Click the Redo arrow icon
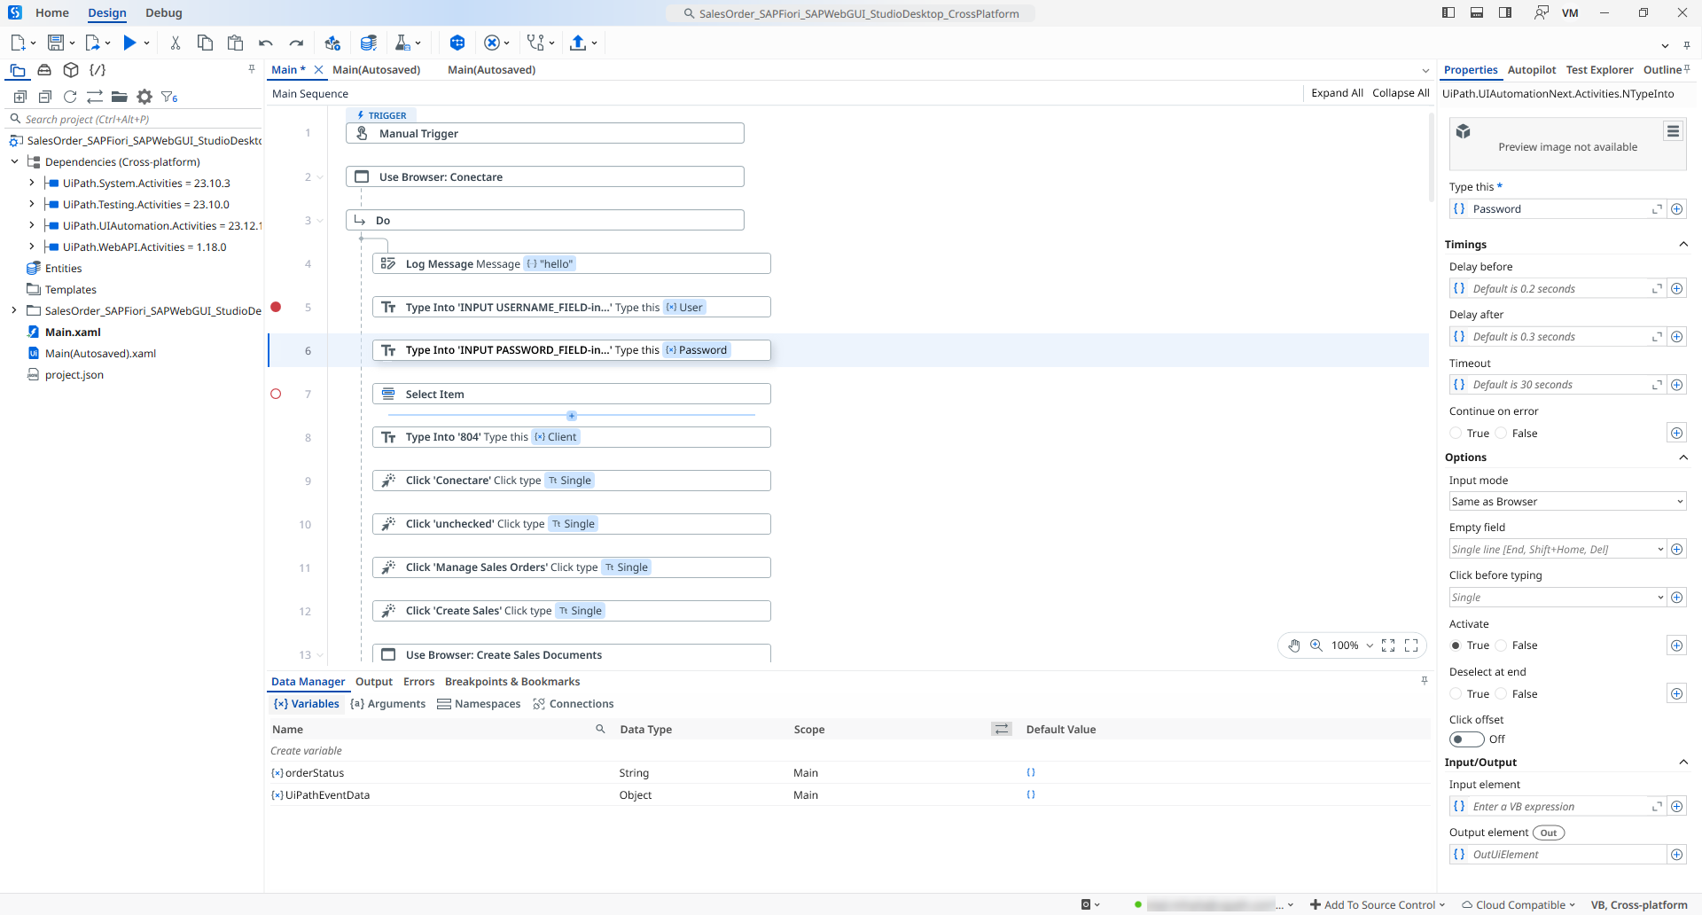This screenshot has height=915, width=1702. [296, 43]
